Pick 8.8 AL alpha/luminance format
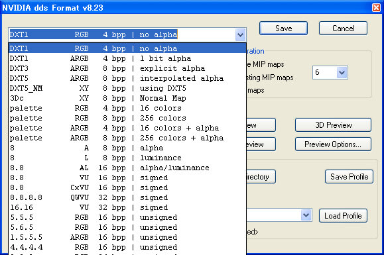Viewport: 384px width, 255px height. pos(127,168)
